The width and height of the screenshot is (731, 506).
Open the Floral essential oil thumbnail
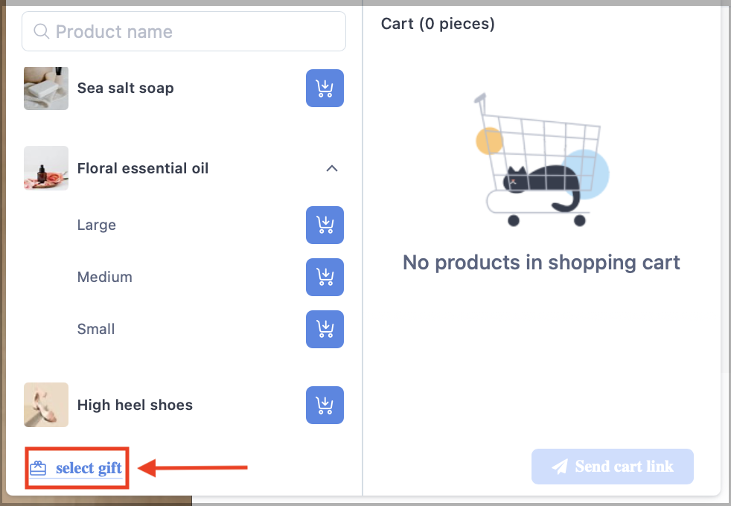click(x=46, y=168)
